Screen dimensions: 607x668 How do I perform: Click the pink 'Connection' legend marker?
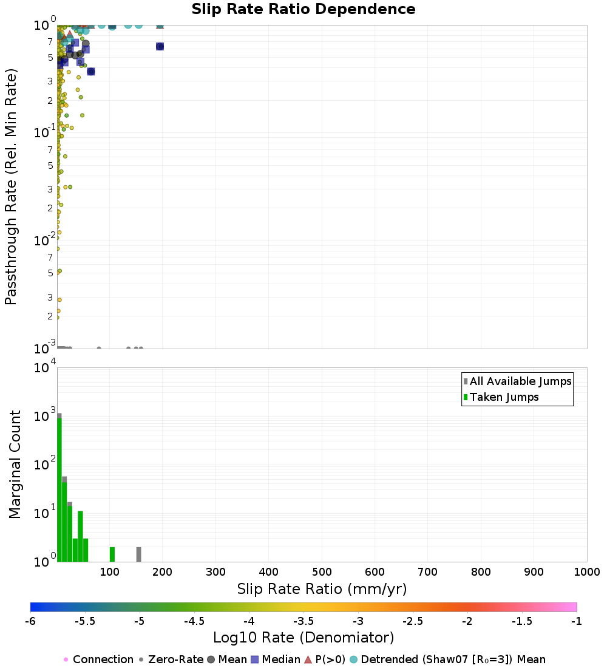tap(66, 659)
